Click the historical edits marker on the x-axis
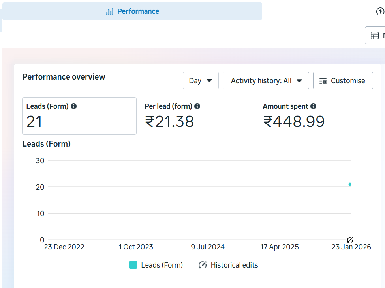This screenshot has width=385, height=288. pos(350,240)
